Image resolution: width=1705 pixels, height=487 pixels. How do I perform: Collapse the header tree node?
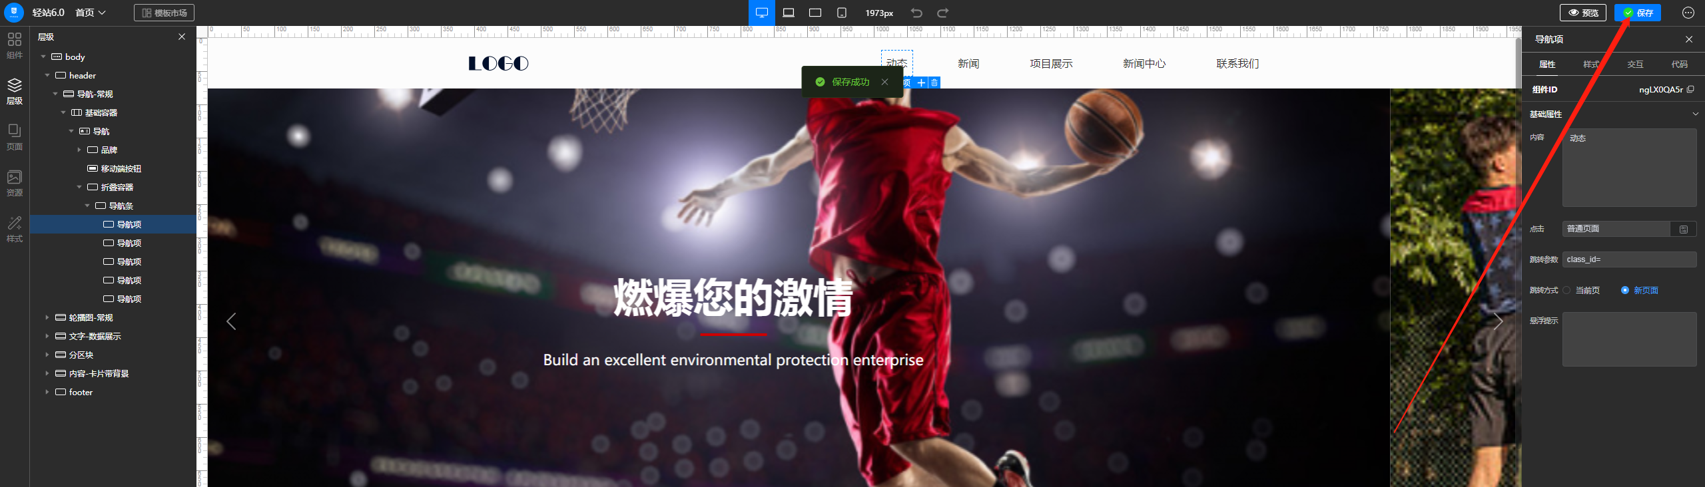pyautogui.click(x=47, y=75)
